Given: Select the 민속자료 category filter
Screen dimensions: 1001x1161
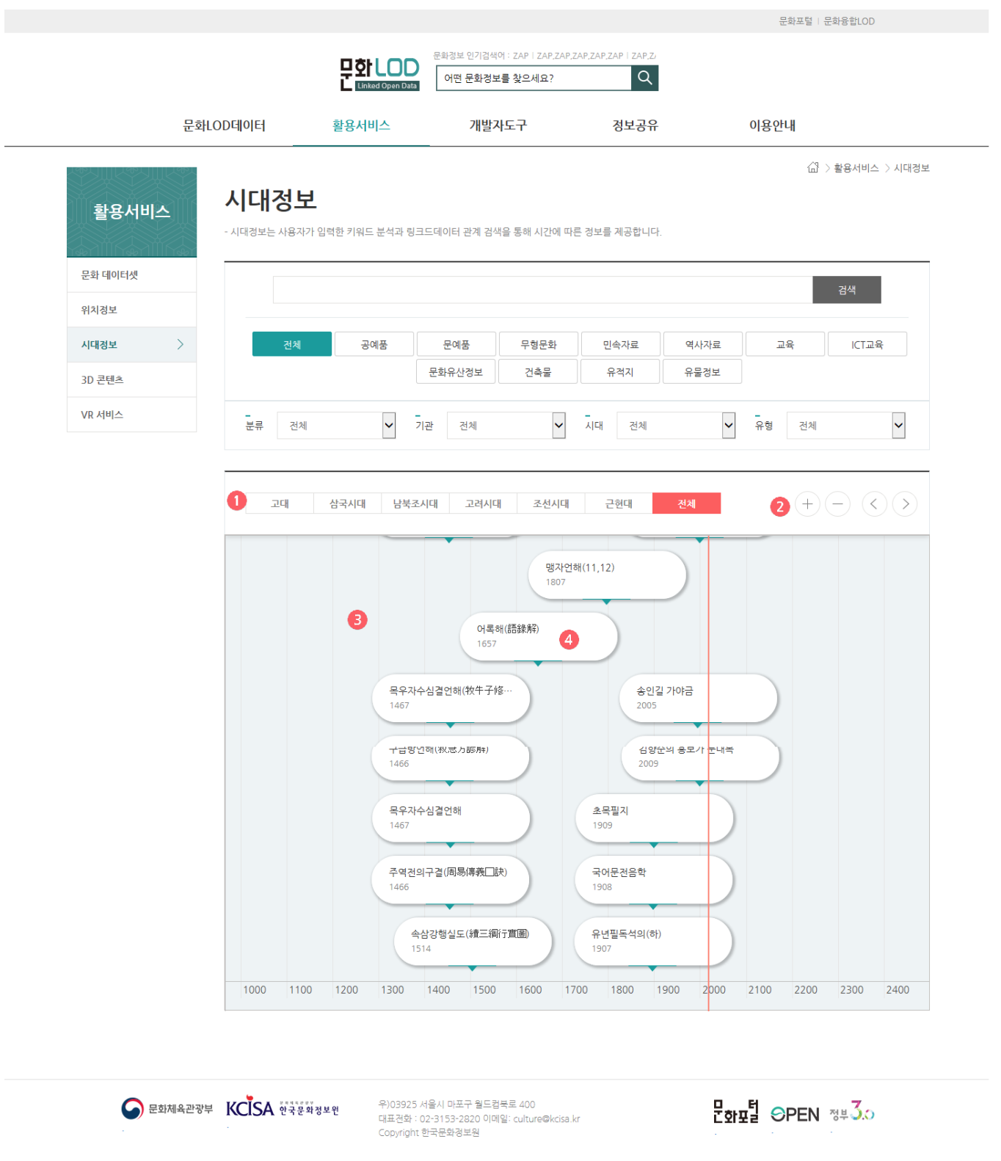Looking at the screenshot, I should pyautogui.click(x=621, y=344).
